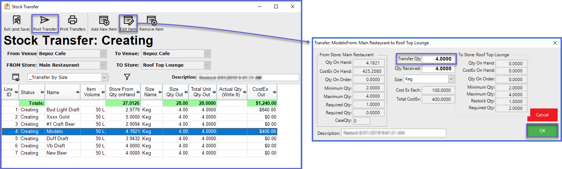
Task: Open the TO Store dropdown
Action: point(207,65)
